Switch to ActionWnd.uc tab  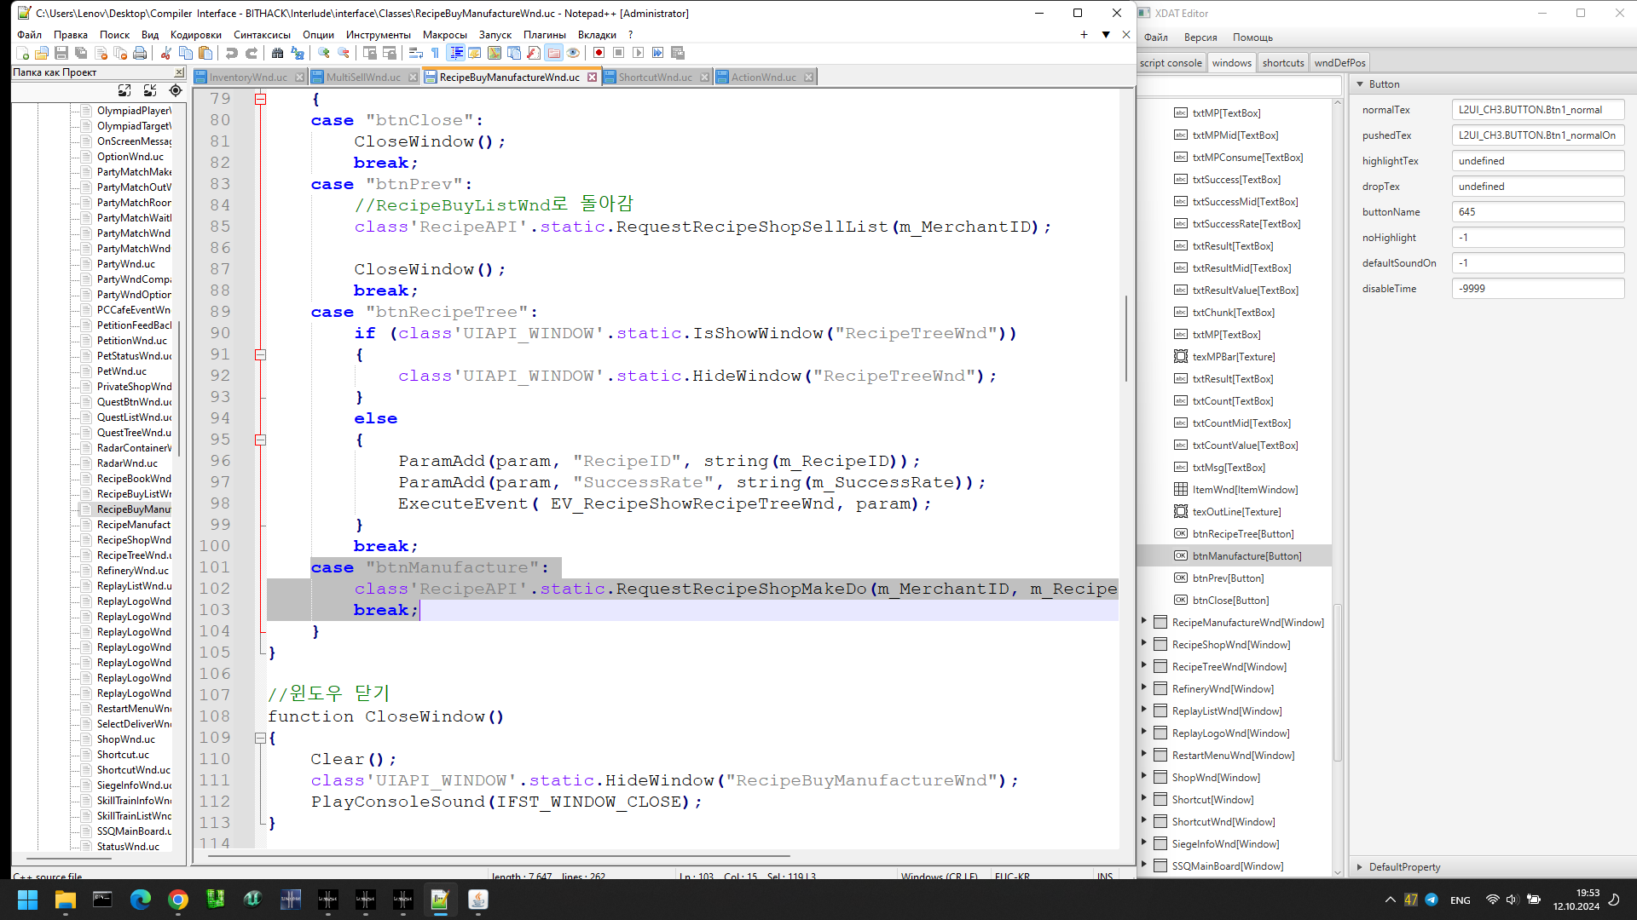click(x=763, y=78)
